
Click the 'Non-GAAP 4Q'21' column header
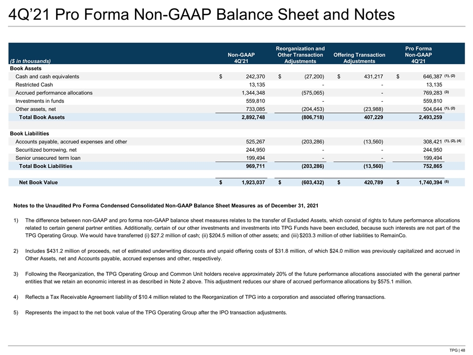click(241, 58)
